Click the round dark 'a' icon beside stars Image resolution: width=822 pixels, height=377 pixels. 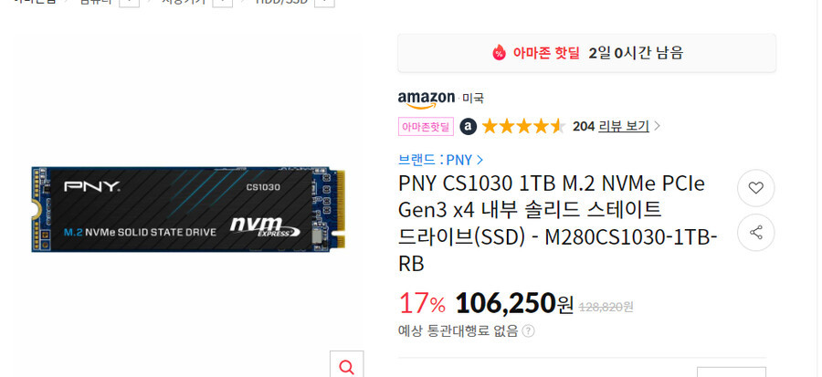coord(469,126)
